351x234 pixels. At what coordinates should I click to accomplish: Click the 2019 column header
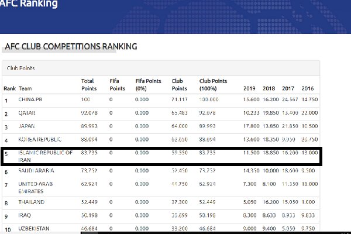click(x=250, y=88)
